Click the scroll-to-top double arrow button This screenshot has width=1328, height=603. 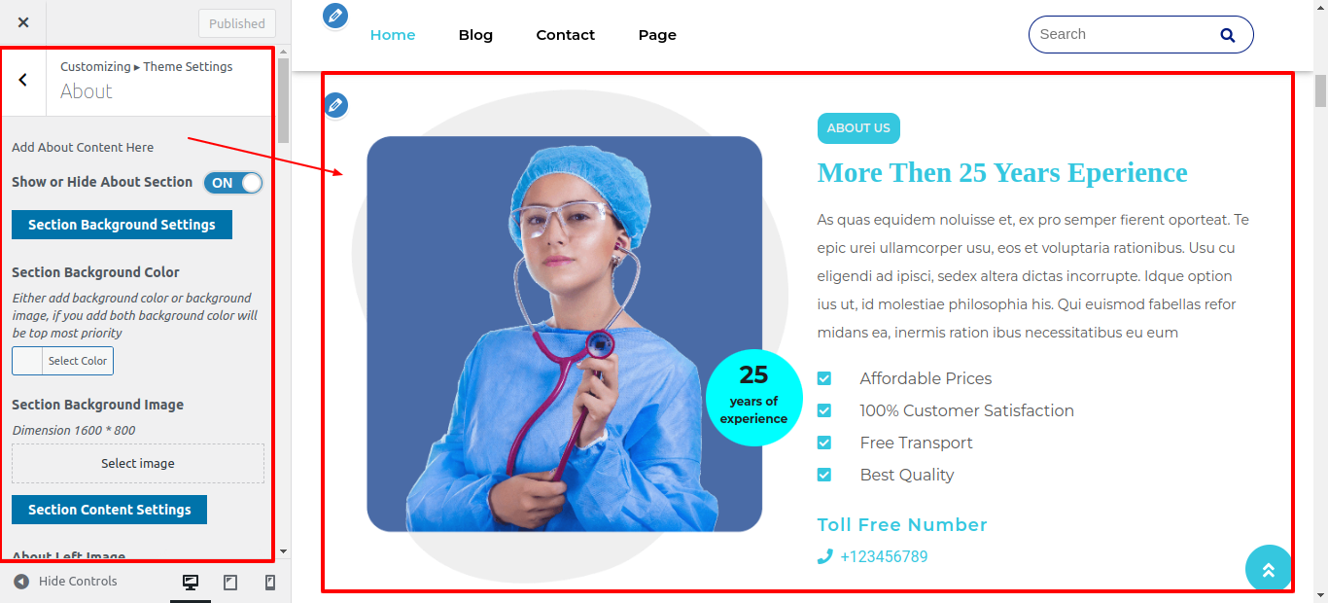coord(1269,569)
